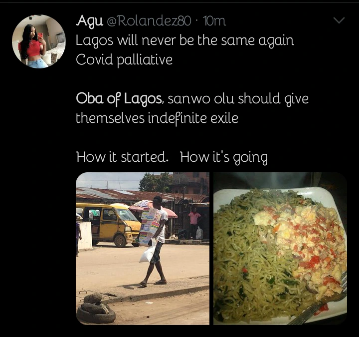The height and width of the screenshot is (337, 359).
Task: Click the bold "Oba of Lagos" text
Action: click(x=119, y=99)
